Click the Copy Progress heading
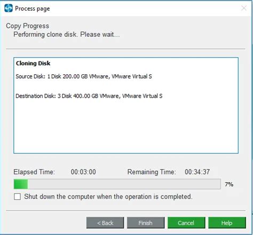Image resolution: width=253 pixels, height=235 pixels. [x=27, y=26]
